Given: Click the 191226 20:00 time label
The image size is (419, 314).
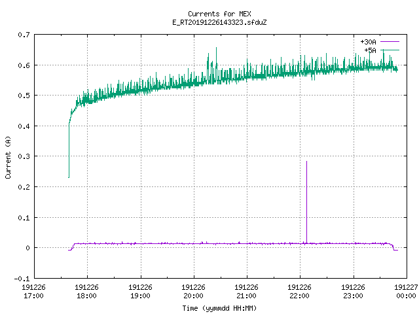Looking at the screenshot, I should coord(194,292).
